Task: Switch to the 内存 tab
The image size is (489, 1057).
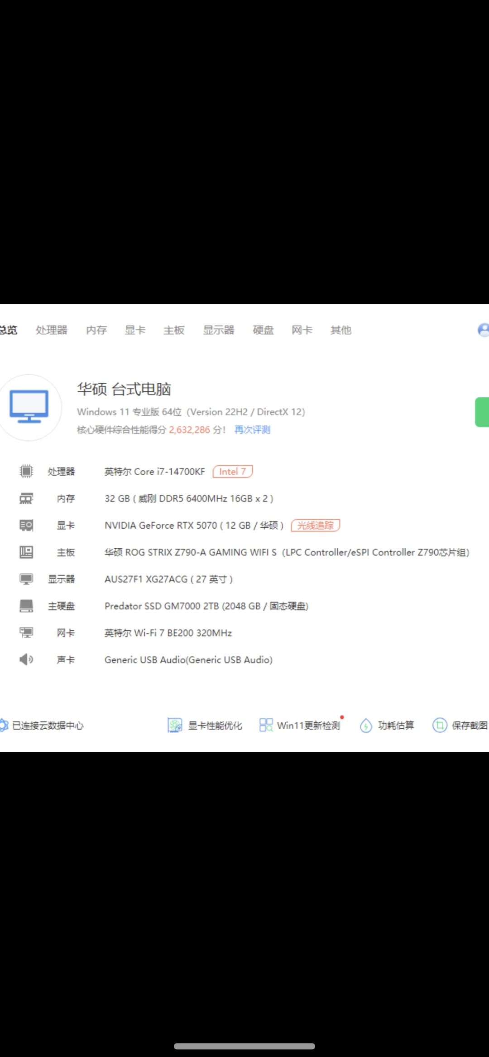Action: [x=96, y=330]
